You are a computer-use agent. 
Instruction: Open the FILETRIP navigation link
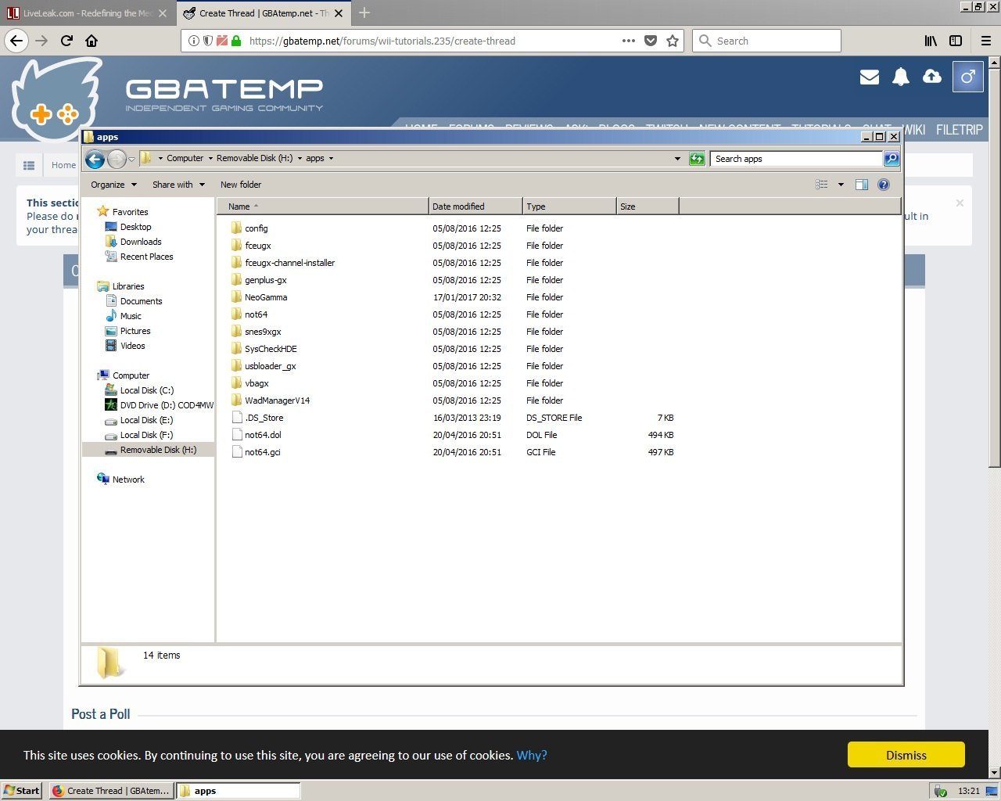[960, 130]
